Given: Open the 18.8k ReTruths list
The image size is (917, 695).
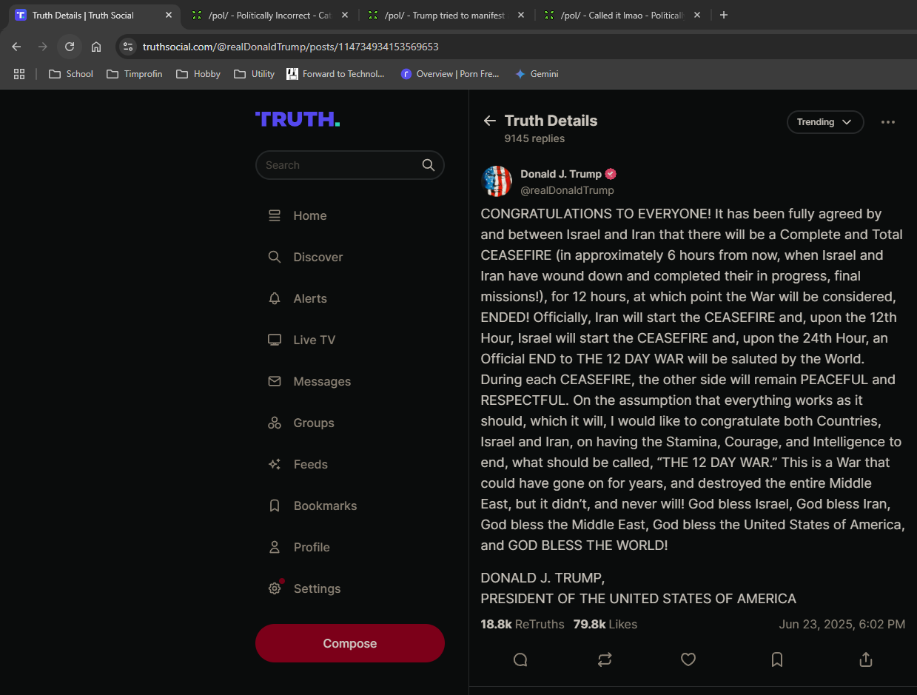Looking at the screenshot, I should [523, 624].
